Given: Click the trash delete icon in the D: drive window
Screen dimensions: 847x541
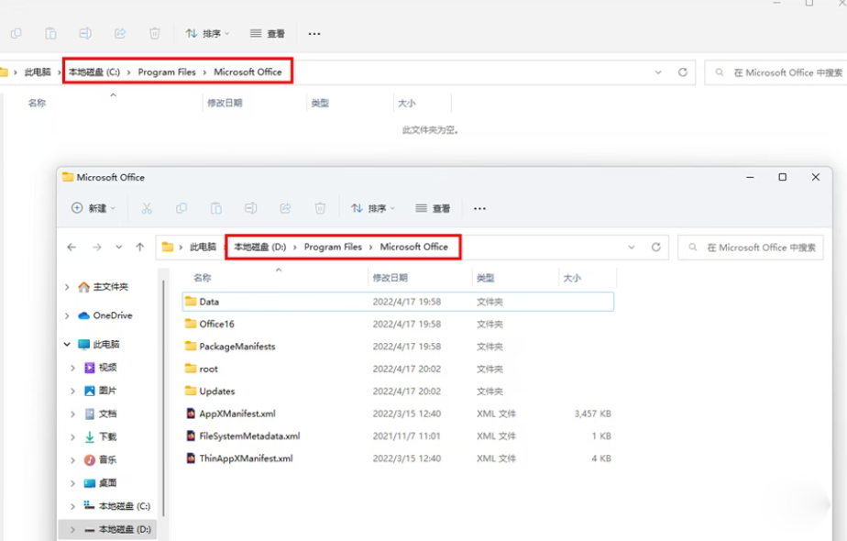Looking at the screenshot, I should pos(320,208).
